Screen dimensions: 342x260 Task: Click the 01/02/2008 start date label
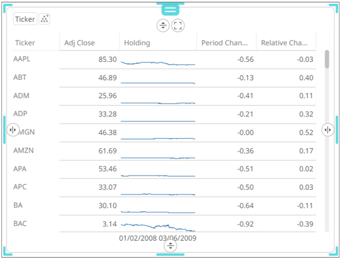click(x=138, y=238)
